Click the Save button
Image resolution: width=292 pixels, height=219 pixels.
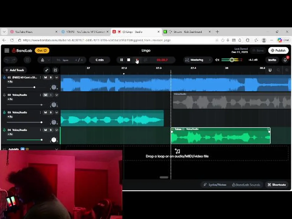(258, 50)
